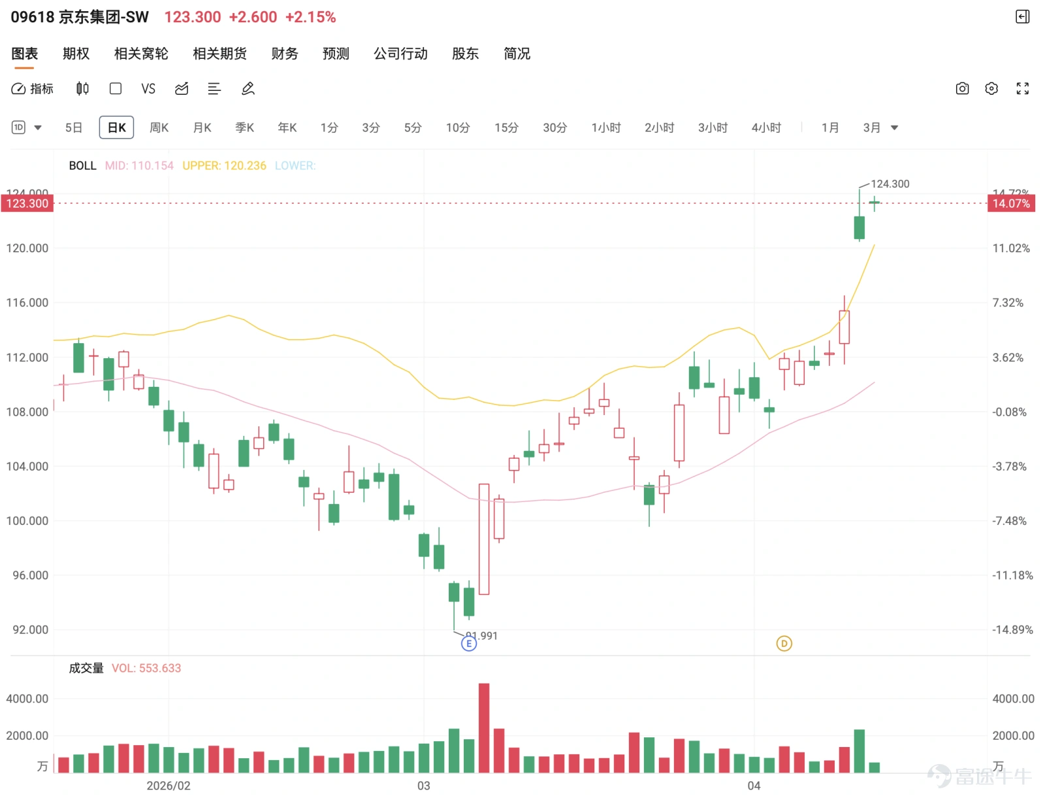The image size is (1045, 800).
Task: Click the chart overlay trend icon
Action: tap(182, 89)
